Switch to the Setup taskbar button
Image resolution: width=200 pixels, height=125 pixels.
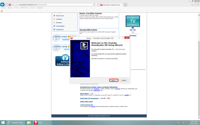point(42,123)
